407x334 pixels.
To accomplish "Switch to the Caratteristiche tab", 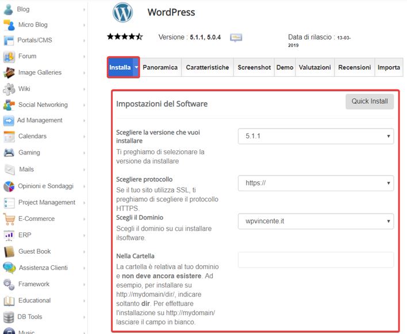I will 208,67.
